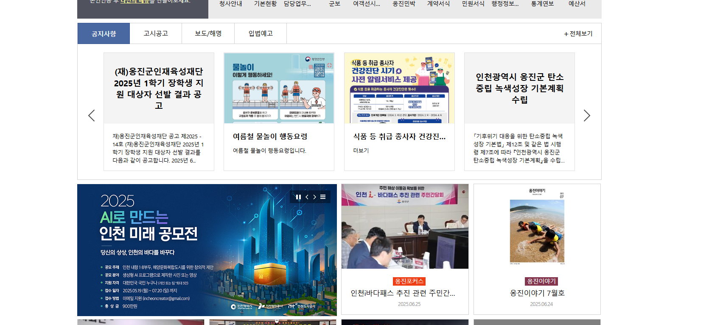Viewport: 709px width, 325px height.
Task: Open 통계연보 menu item
Action: click(x=542, y=4)
